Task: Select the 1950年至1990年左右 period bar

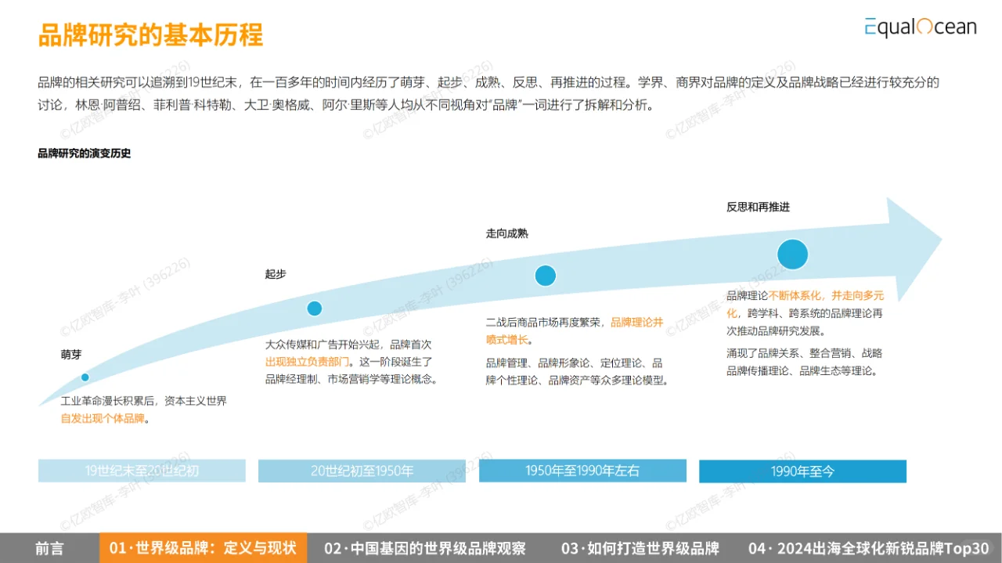Action: [x=582, y=471]
